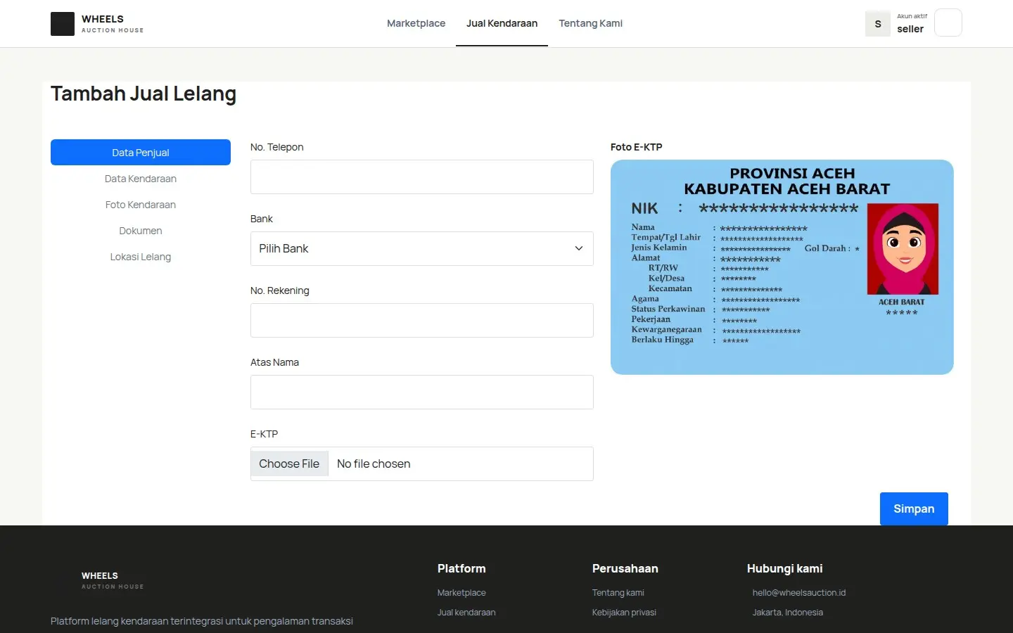Open the footer Tentang kami link
Viewport: 1013px width, 633px height.
pos(618,593)
